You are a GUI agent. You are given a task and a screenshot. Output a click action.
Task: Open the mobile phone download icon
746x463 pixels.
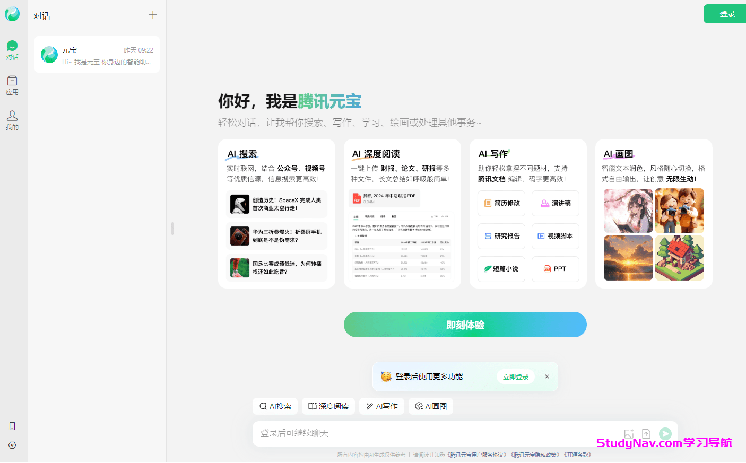click(12, 426)
